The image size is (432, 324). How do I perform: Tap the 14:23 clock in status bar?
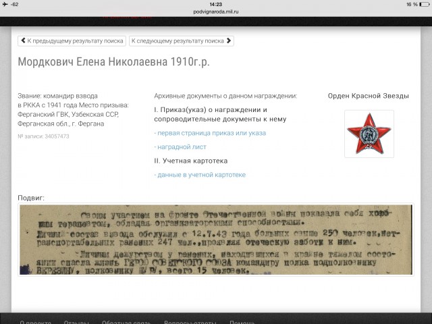216,4
